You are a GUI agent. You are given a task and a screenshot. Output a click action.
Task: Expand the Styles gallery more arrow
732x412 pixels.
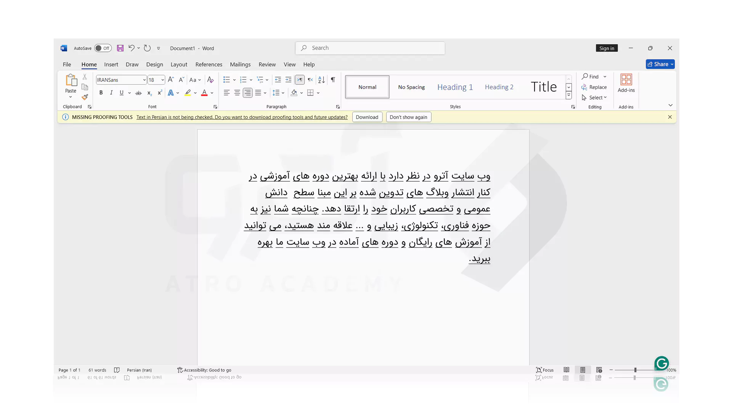568,95
